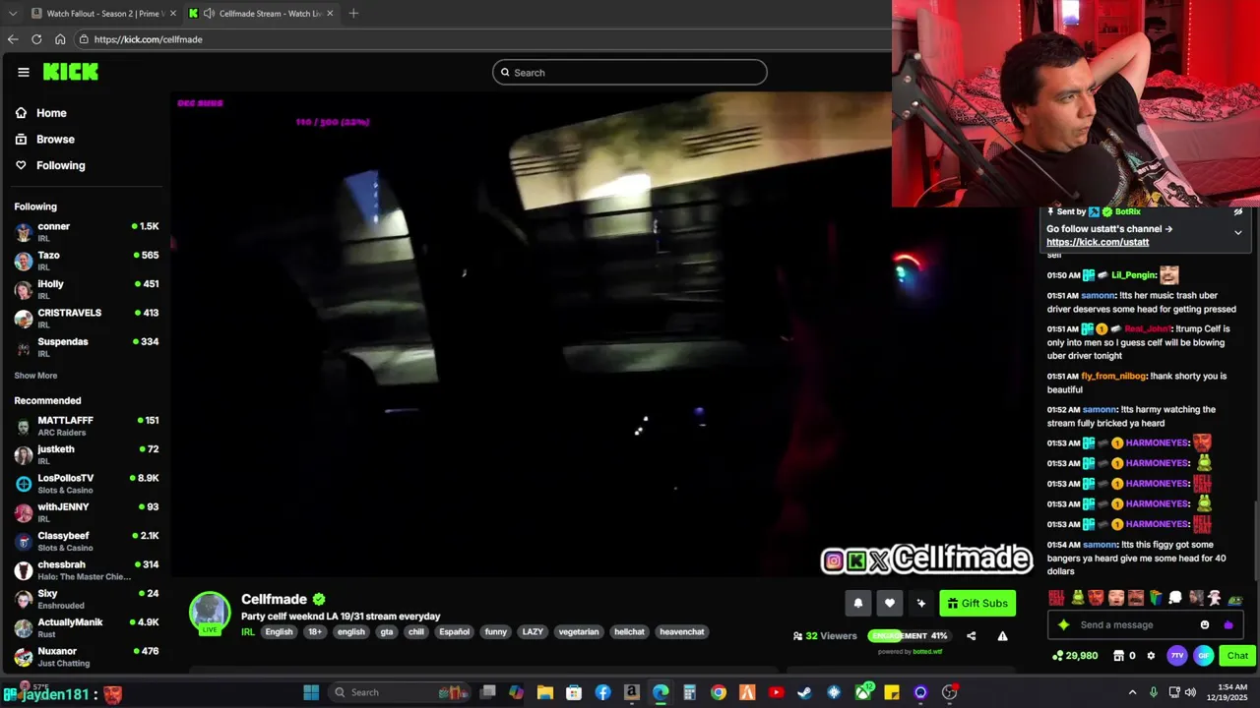1260x708 pixels.
Task: Open the conner channel
Action: (87, 232)
